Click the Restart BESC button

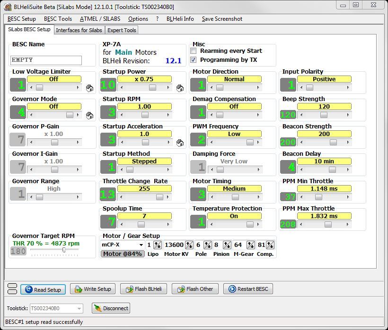coord(248,289)
